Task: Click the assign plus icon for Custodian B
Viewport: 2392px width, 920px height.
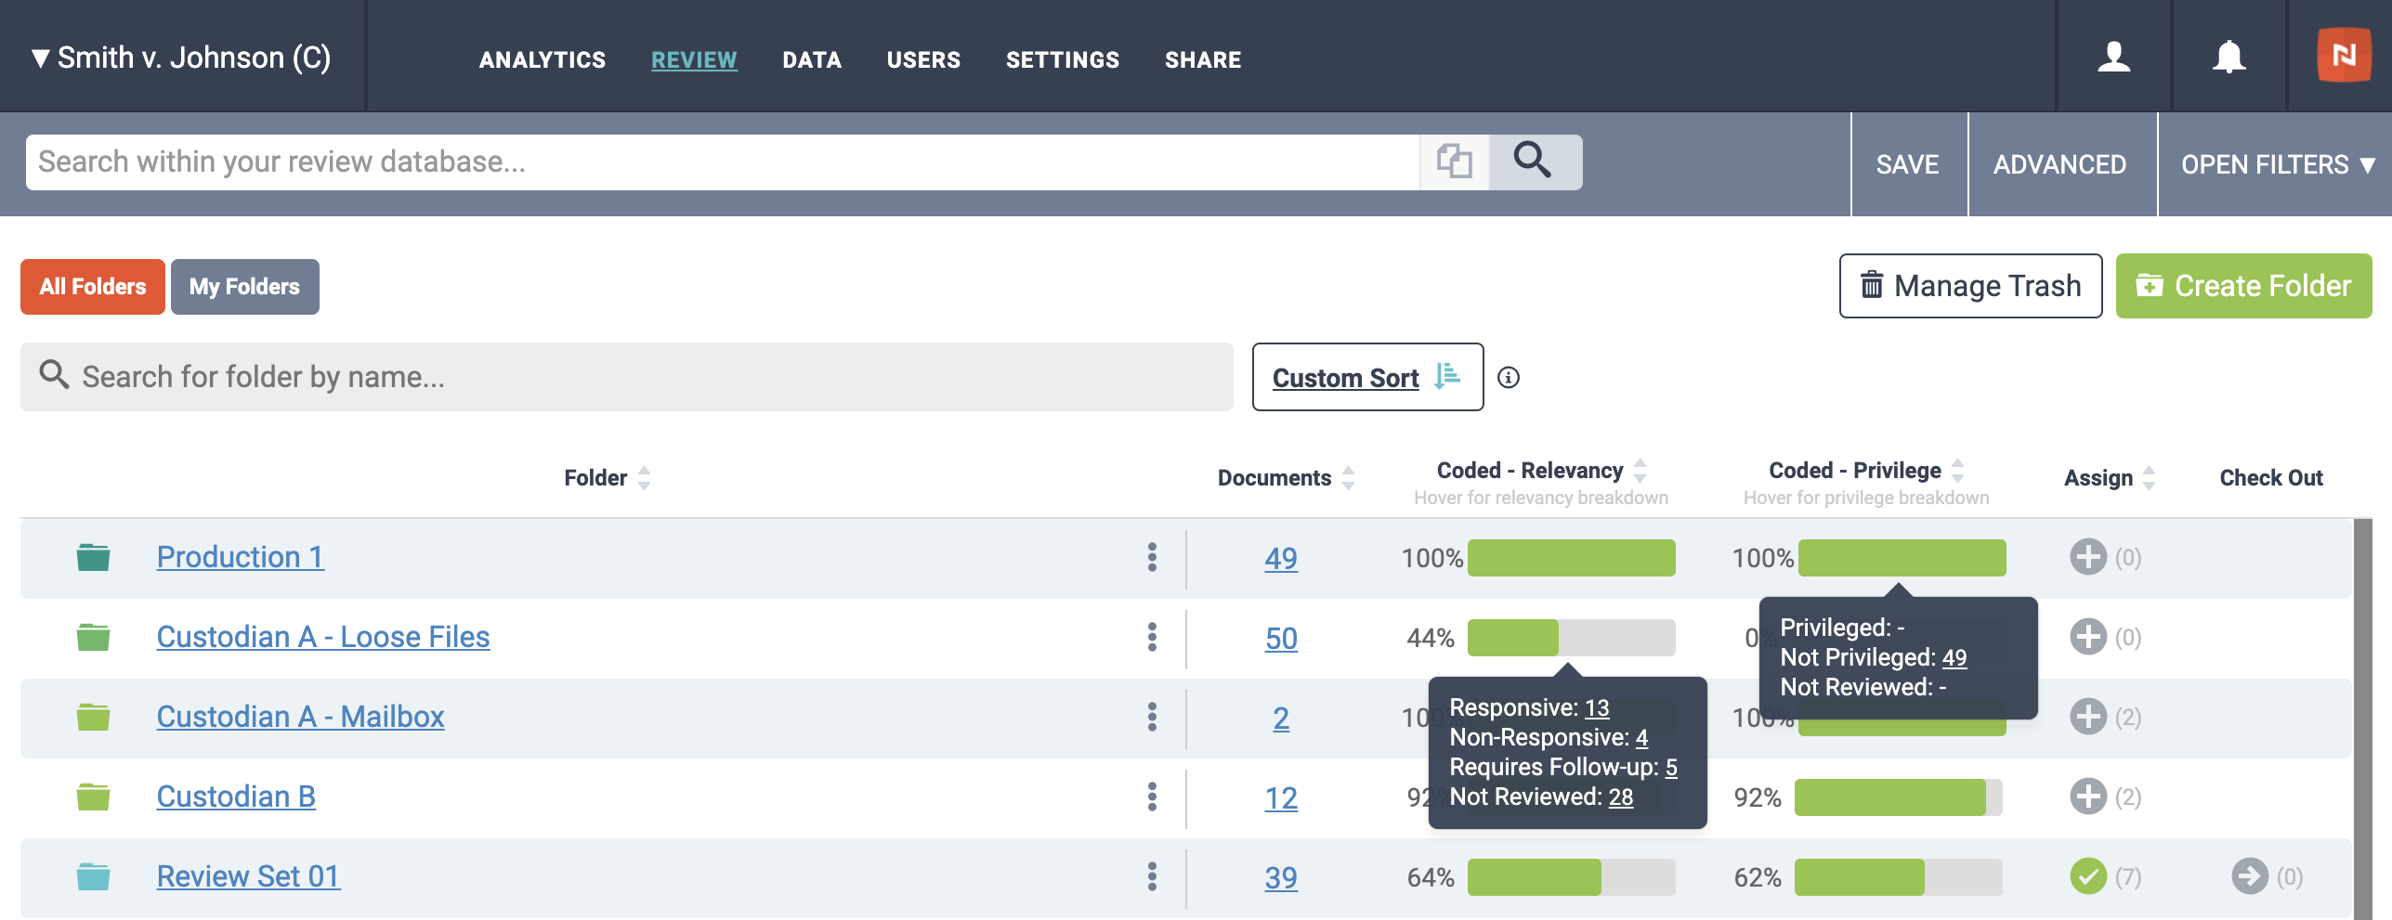Action: pyautogui.click(x=2088, y=797)
